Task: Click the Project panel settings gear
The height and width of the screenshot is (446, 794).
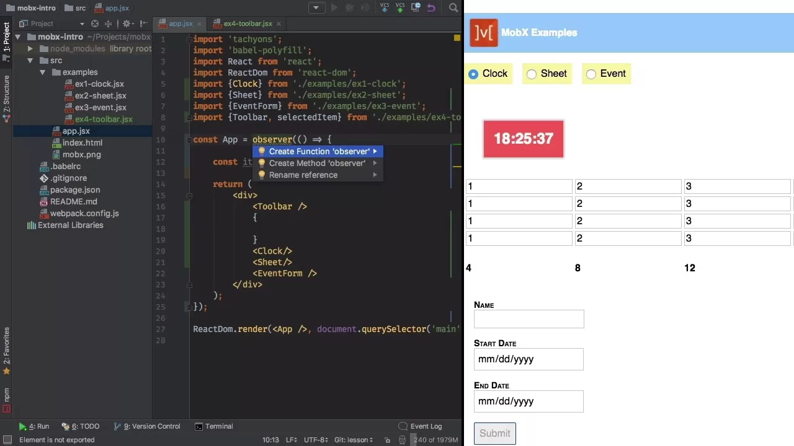Action: point(127,24)
